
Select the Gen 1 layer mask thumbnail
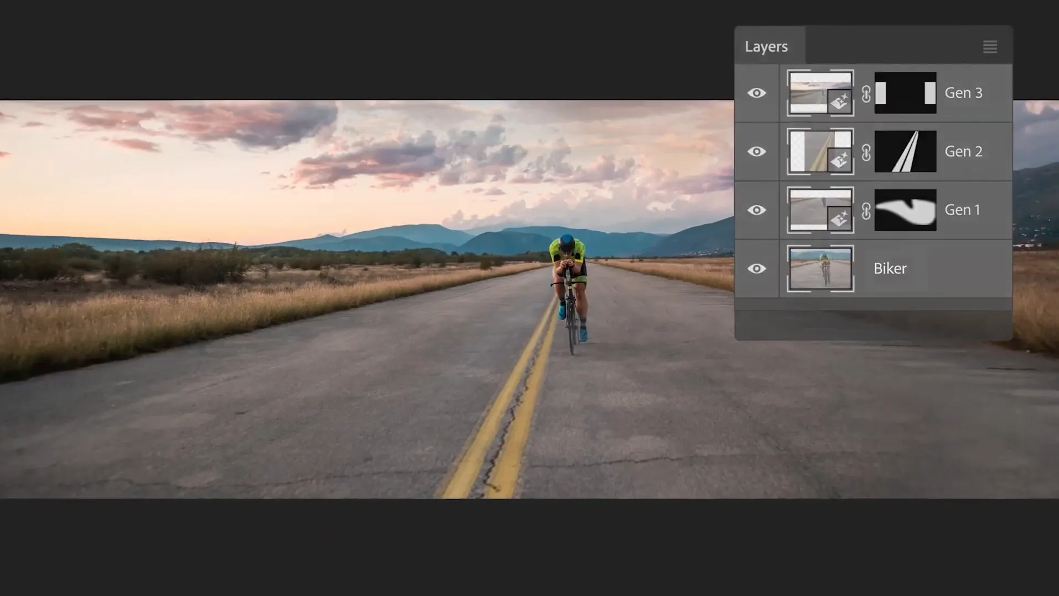pos(905,210)
